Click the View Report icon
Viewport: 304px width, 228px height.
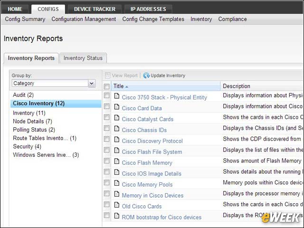click(107, 76)
